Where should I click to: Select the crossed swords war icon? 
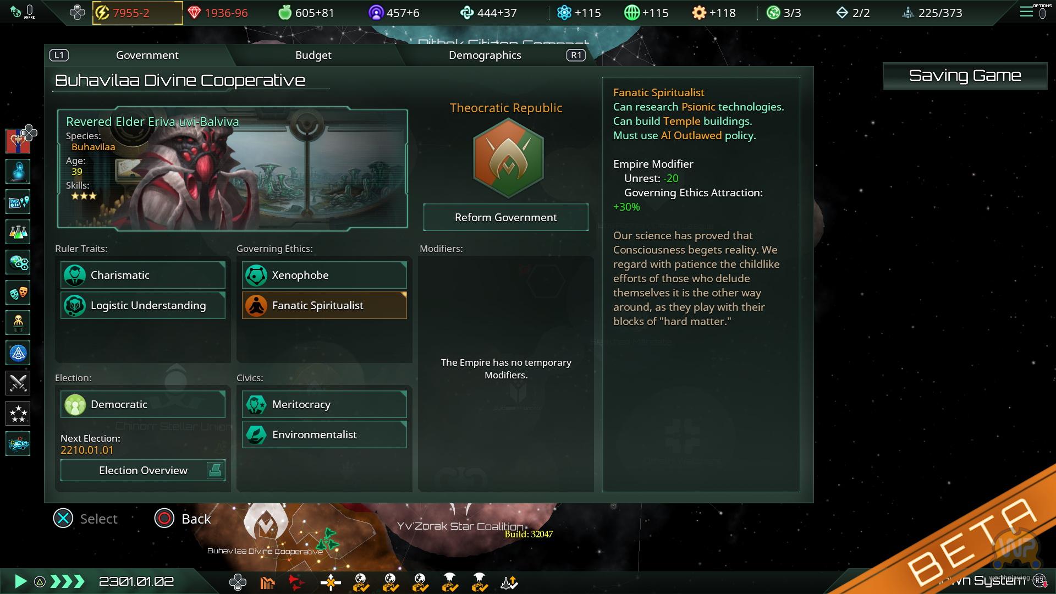point(18,383)
